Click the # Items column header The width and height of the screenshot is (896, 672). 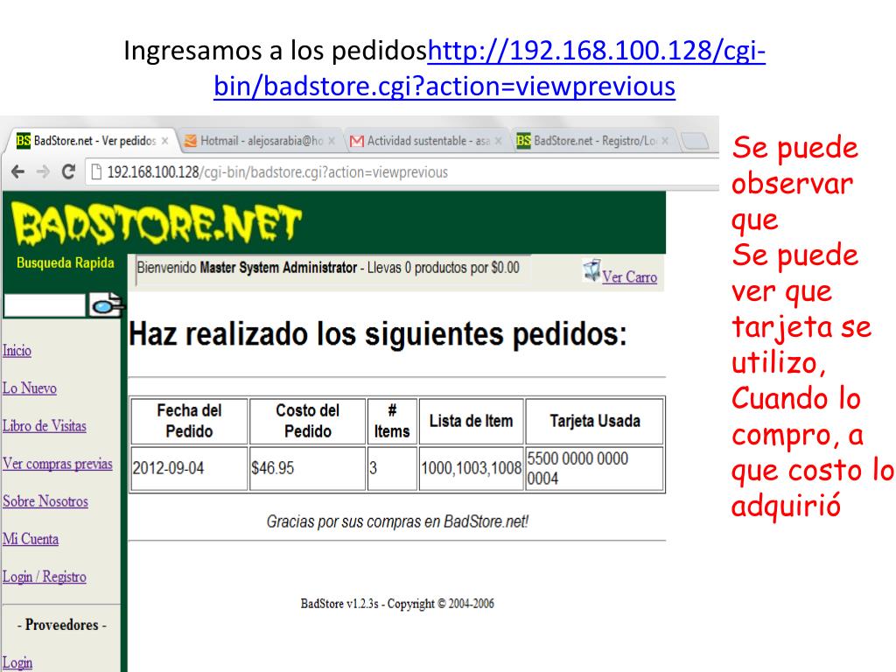pyautogui.click(x=392, y=421)
